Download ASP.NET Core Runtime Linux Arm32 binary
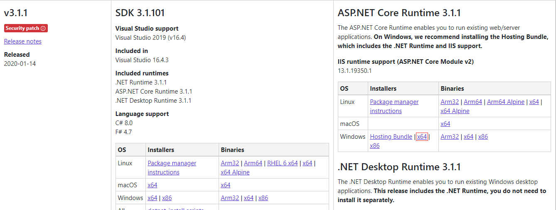556x210 pixels. click(x=450, y=102)
